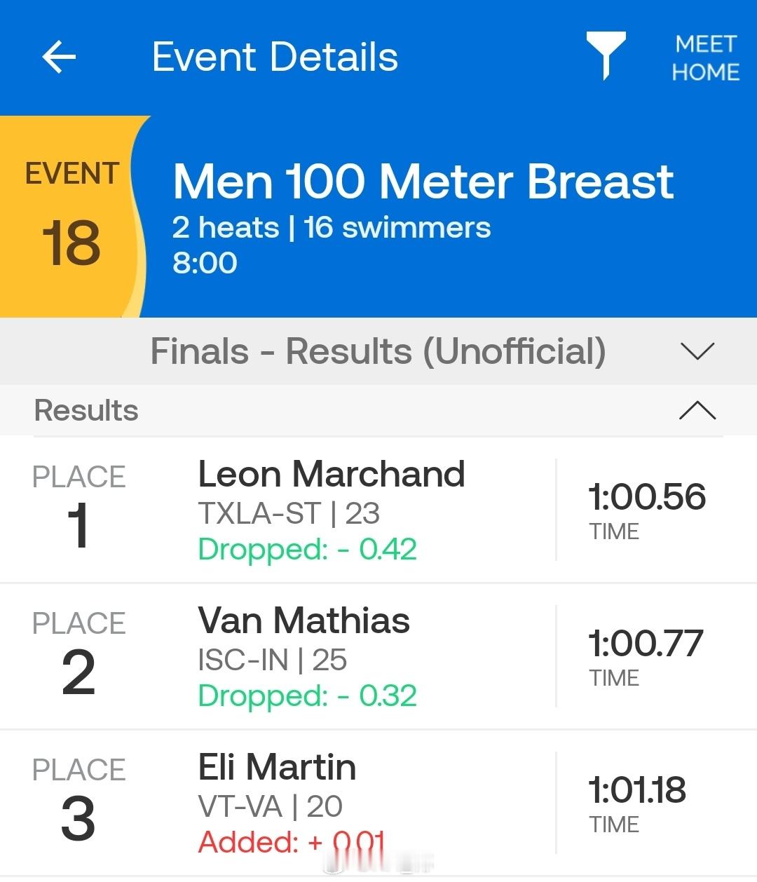The height and width of the screenshot is (882, 757).
Task: Tap the Results section header label
Action: coord(86,411)
